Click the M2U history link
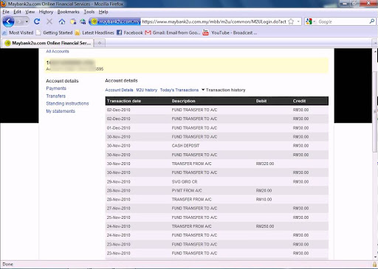Screen dimensions: 378x269 click(147, 90)
